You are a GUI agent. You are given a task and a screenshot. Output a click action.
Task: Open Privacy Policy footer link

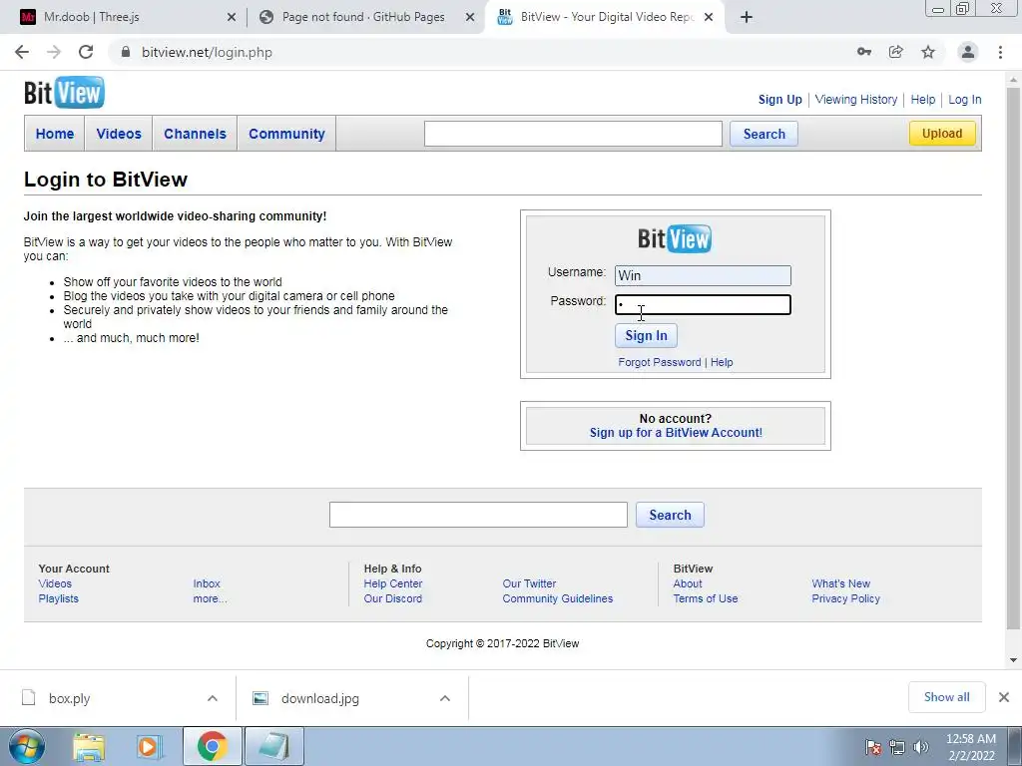[845, 598]
